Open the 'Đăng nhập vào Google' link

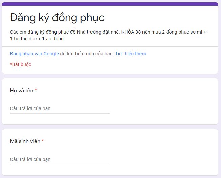coord(35,54)
